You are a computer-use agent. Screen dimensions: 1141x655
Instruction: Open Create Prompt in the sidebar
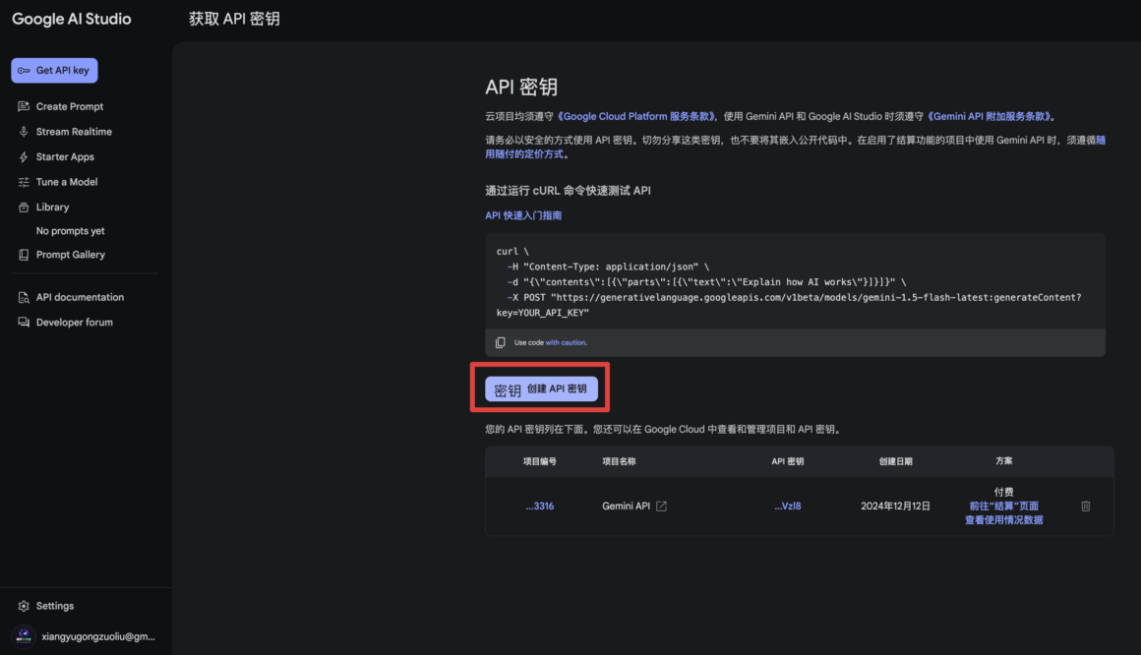[x=69, y=106]
